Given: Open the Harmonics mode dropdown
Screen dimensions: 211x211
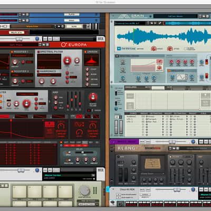Looking at the screenshot, I should (x=49, y=75).
